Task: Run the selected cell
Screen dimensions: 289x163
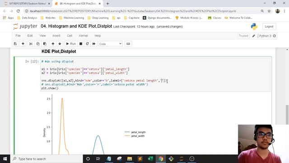Action: pyautogui.click(x=71, y=44)
